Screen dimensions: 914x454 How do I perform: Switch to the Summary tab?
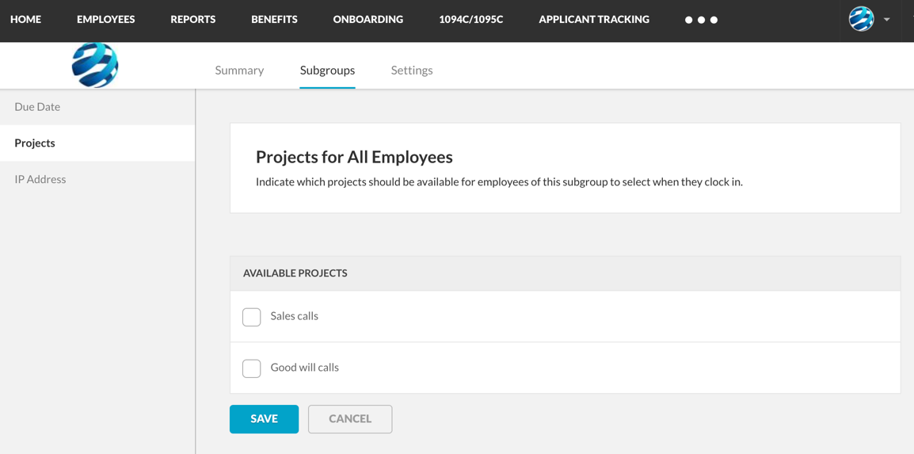click(239, 71)
